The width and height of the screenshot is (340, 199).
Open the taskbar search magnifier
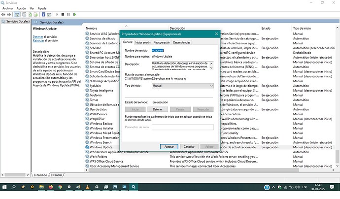[x=13, y=187]
